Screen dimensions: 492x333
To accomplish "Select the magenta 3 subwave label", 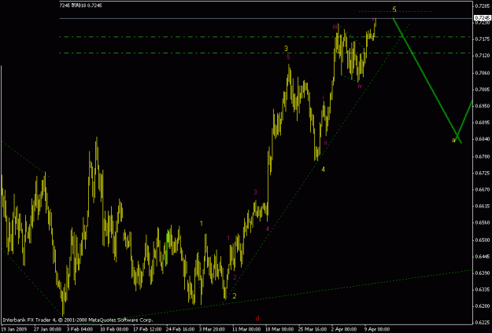I will [255, 192].
